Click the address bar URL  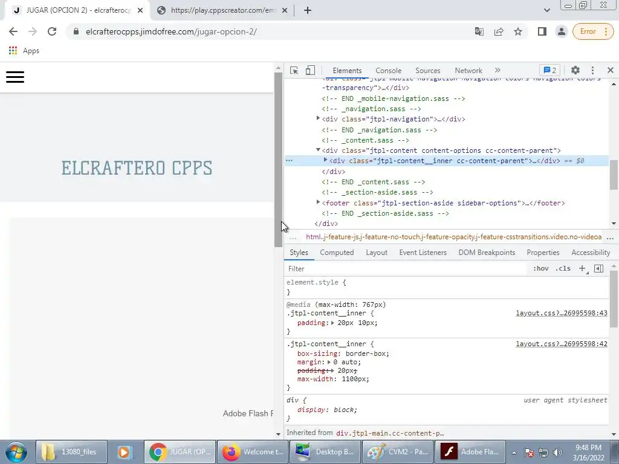pyautogui.click(x=171, y=31)
